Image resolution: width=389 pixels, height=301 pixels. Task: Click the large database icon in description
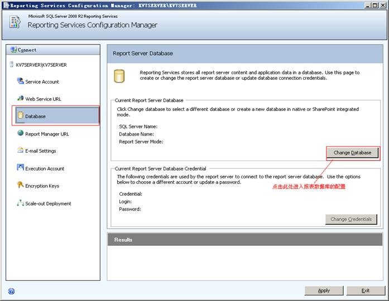pos(119,76)
